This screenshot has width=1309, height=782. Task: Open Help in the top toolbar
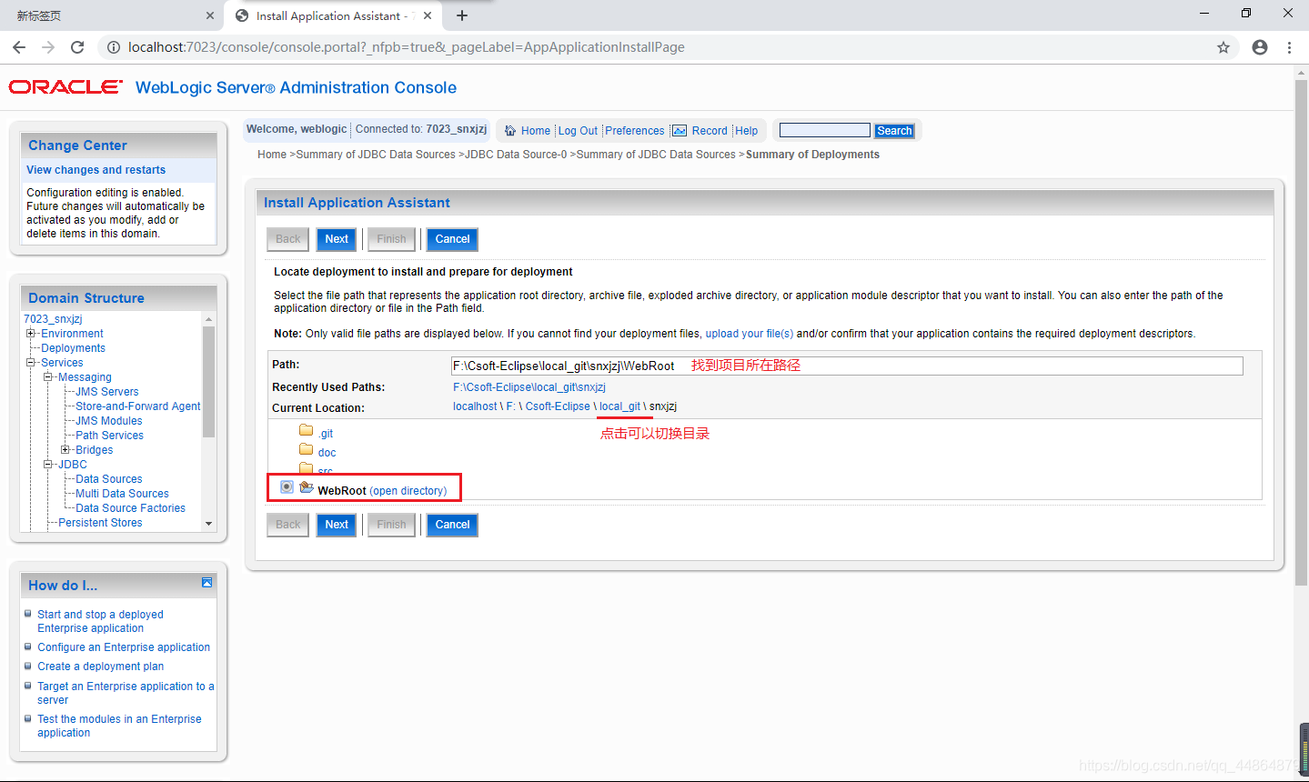[x=747, y=131]
